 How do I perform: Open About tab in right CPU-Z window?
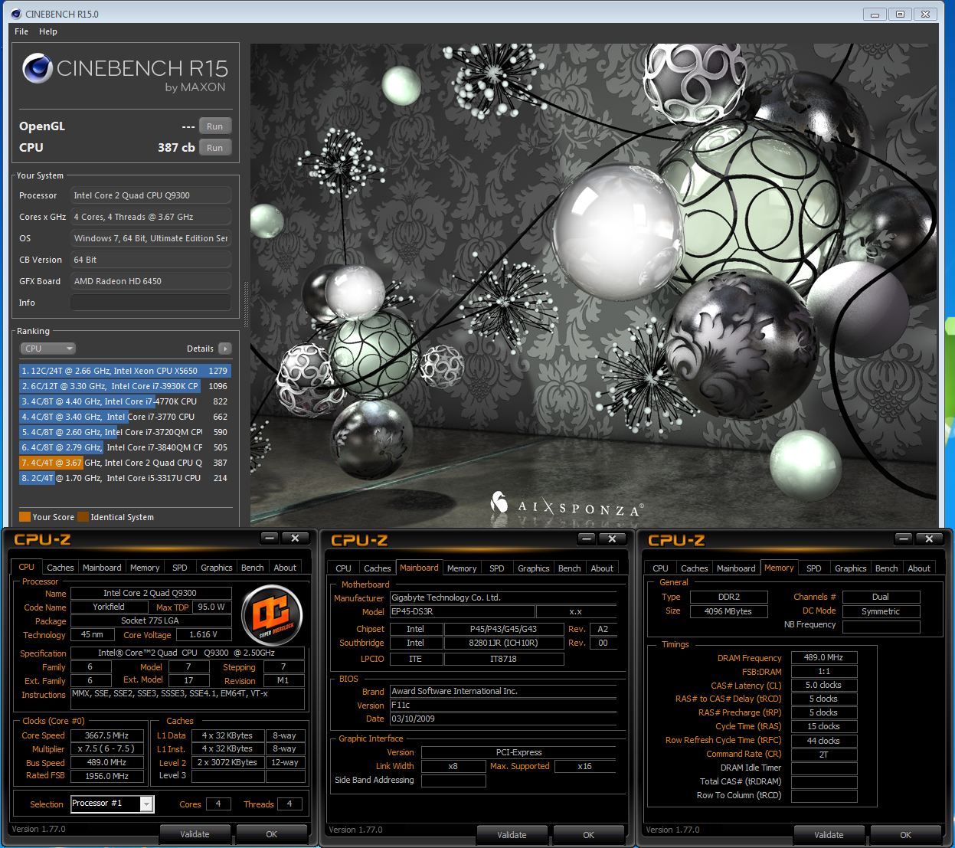pos(919,568)
